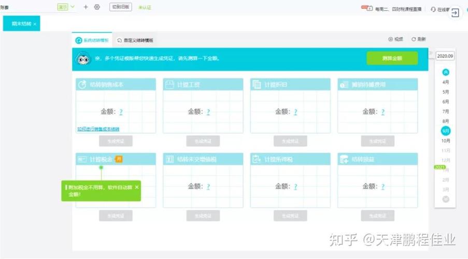
Task: Click 生成凭证 under 计提税金
Action: (x=116, y=215)
